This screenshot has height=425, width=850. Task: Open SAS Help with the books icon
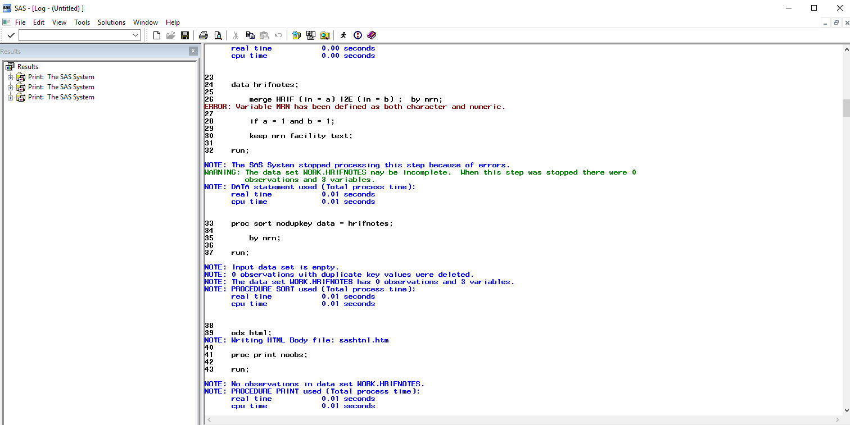click(372, 35)
